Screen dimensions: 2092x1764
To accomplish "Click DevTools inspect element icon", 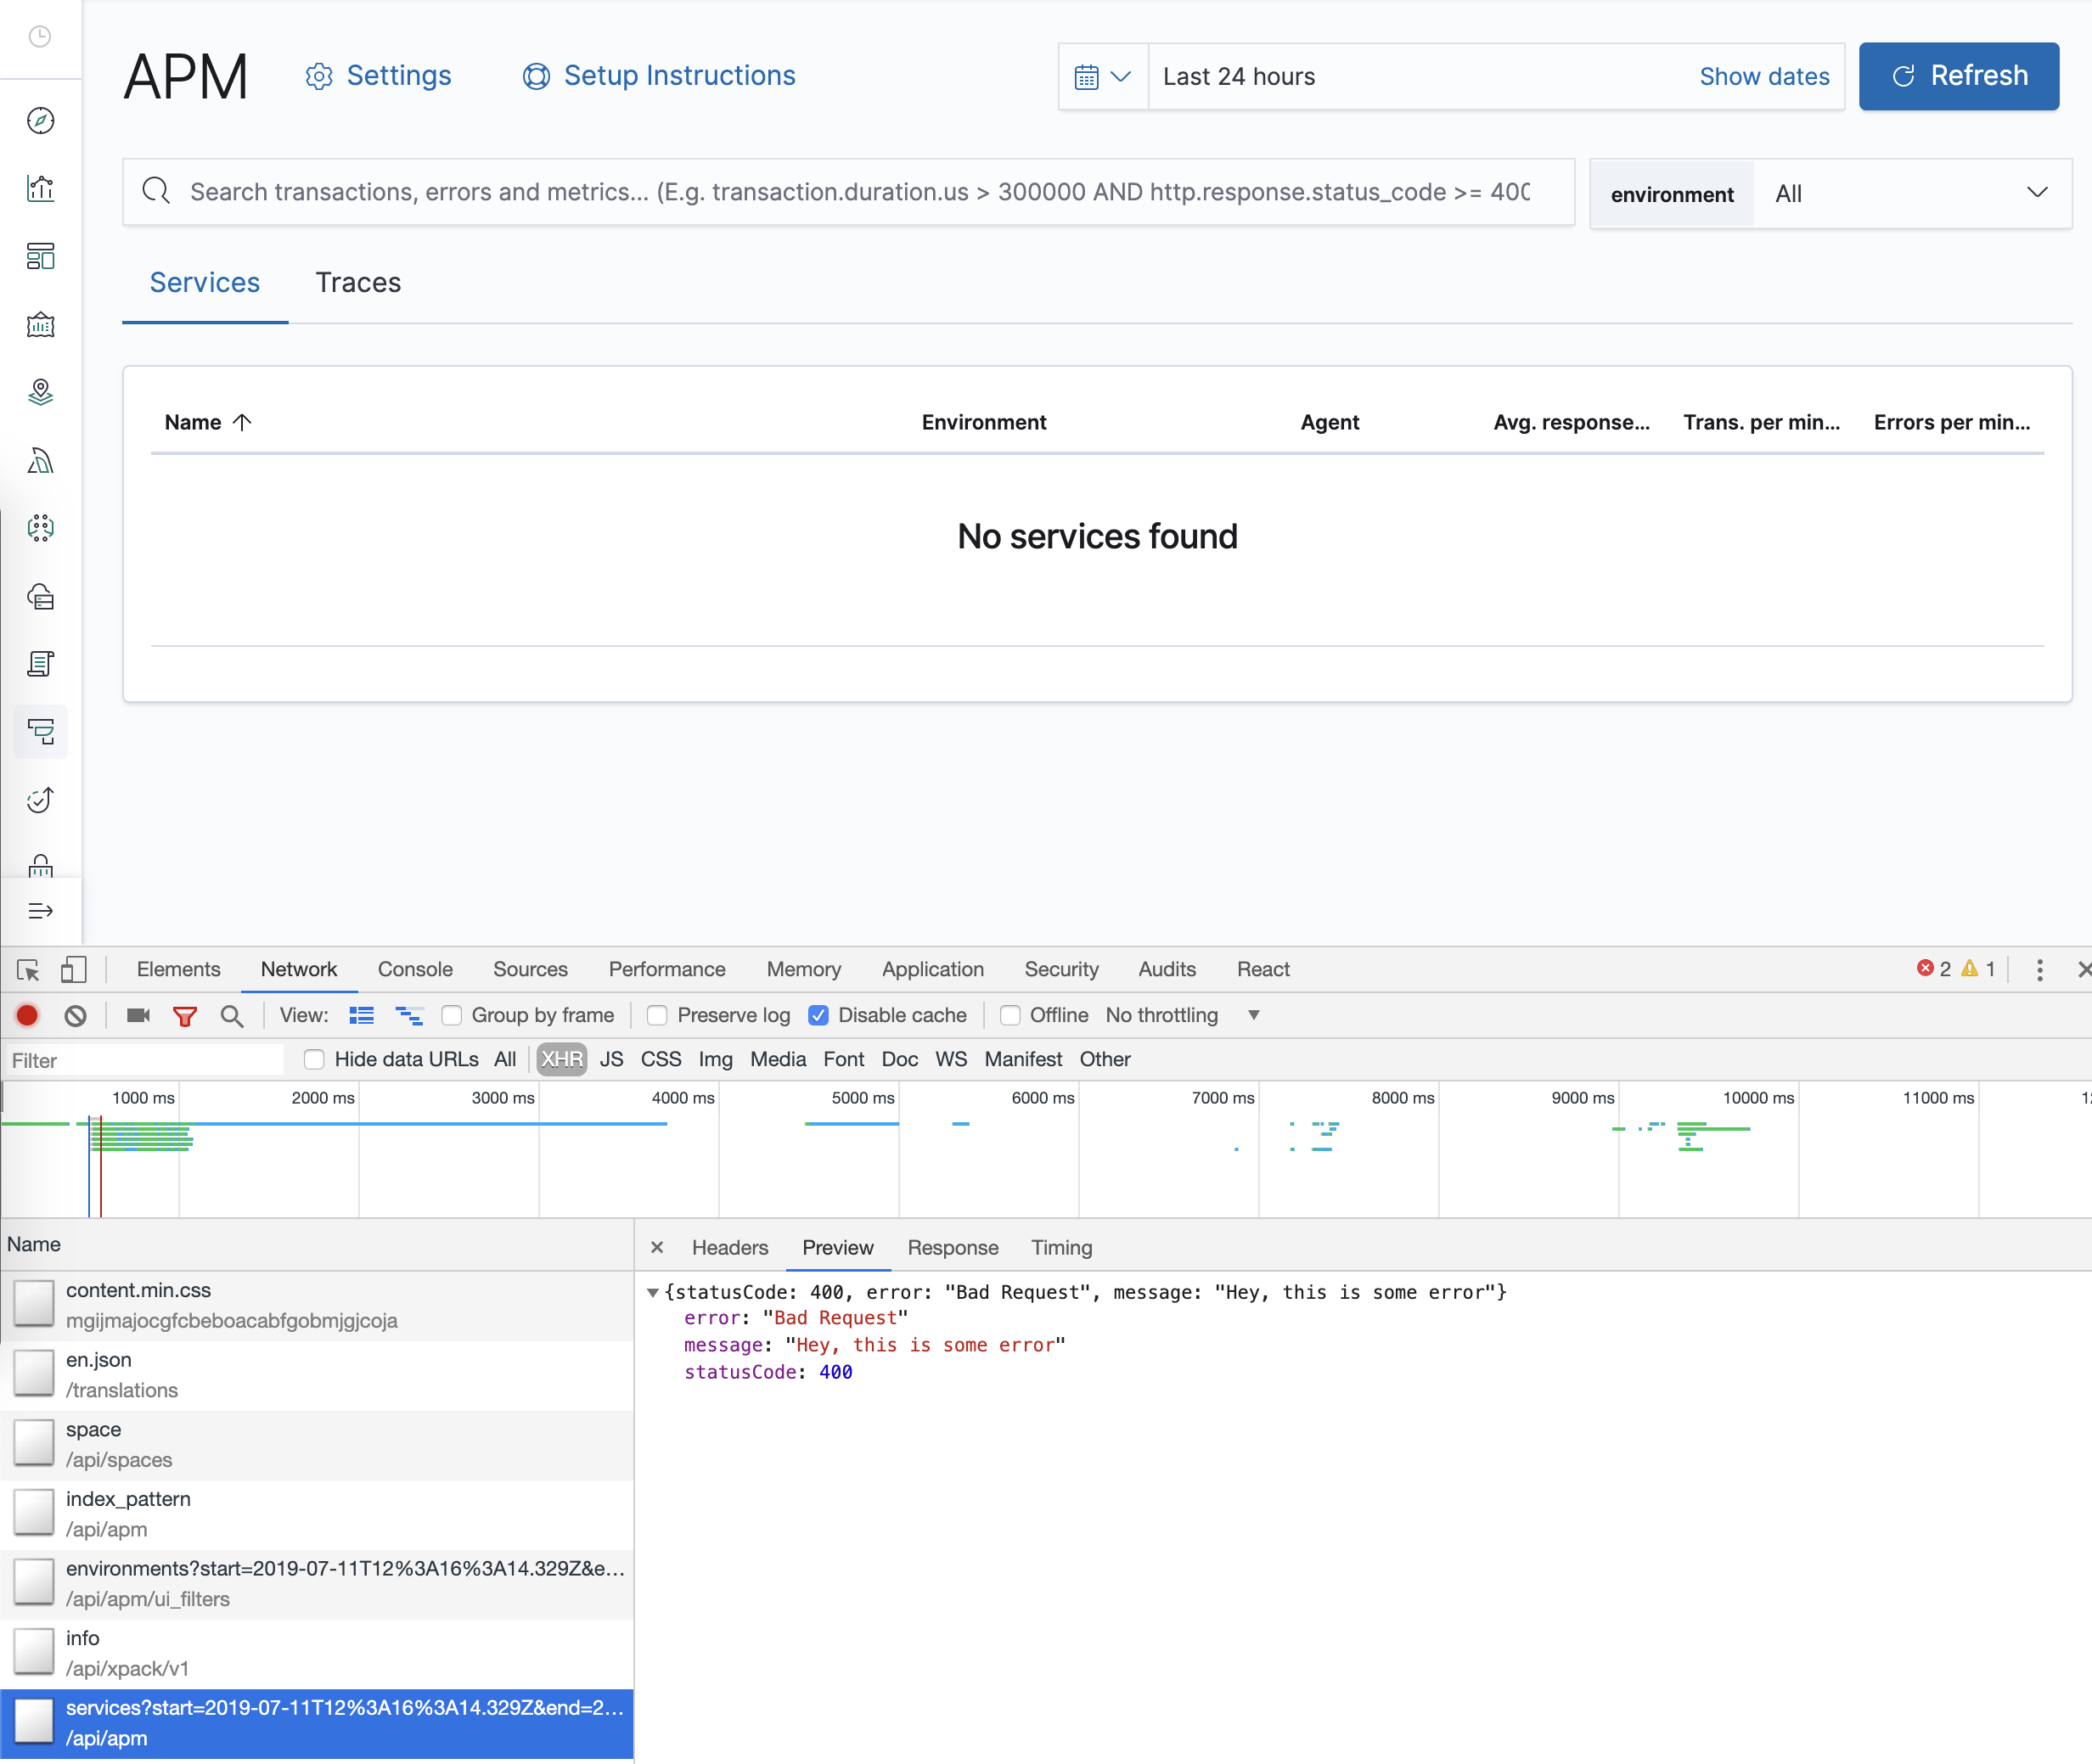I will pos(28,969).
